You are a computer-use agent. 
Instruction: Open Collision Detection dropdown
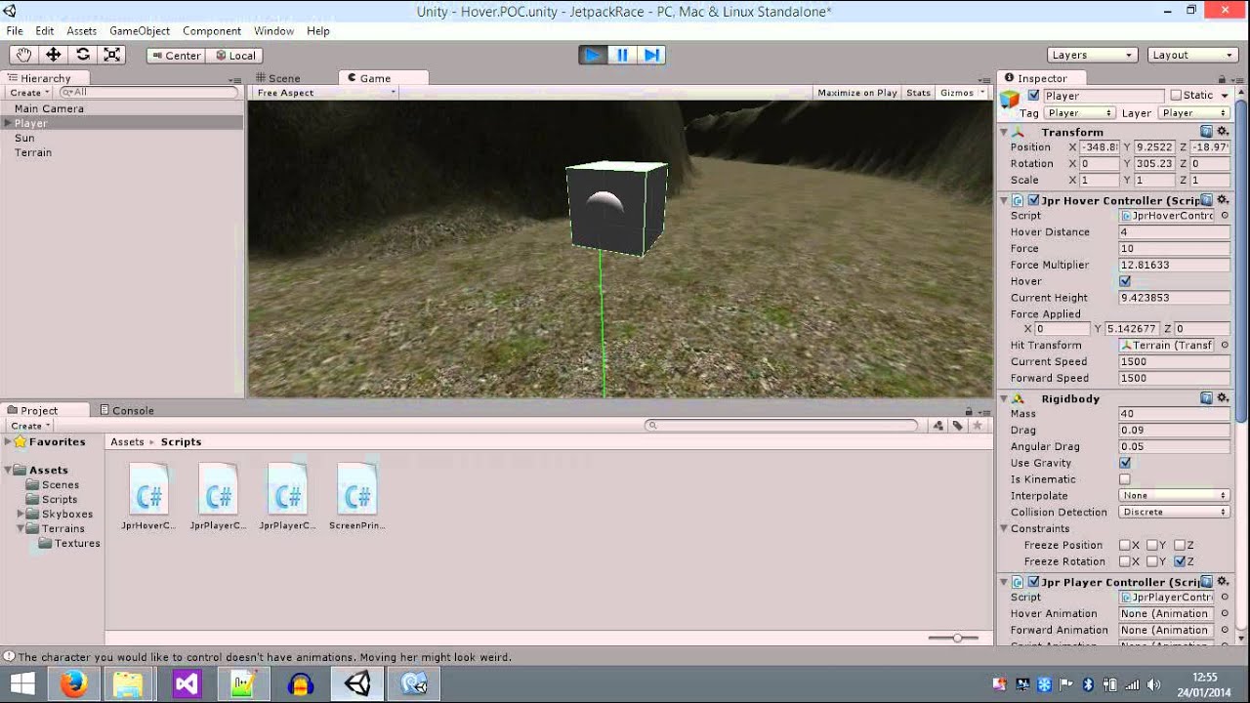(1174, 513)
